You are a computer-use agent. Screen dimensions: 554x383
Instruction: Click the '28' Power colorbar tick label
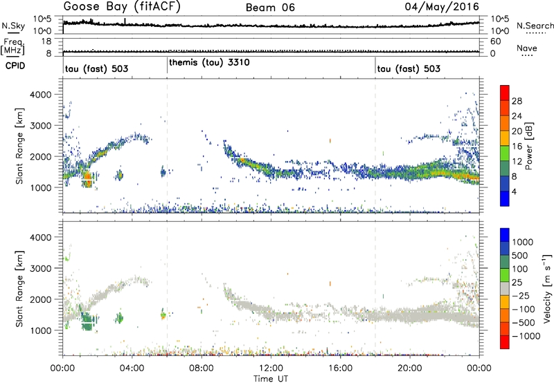point(517,101)
